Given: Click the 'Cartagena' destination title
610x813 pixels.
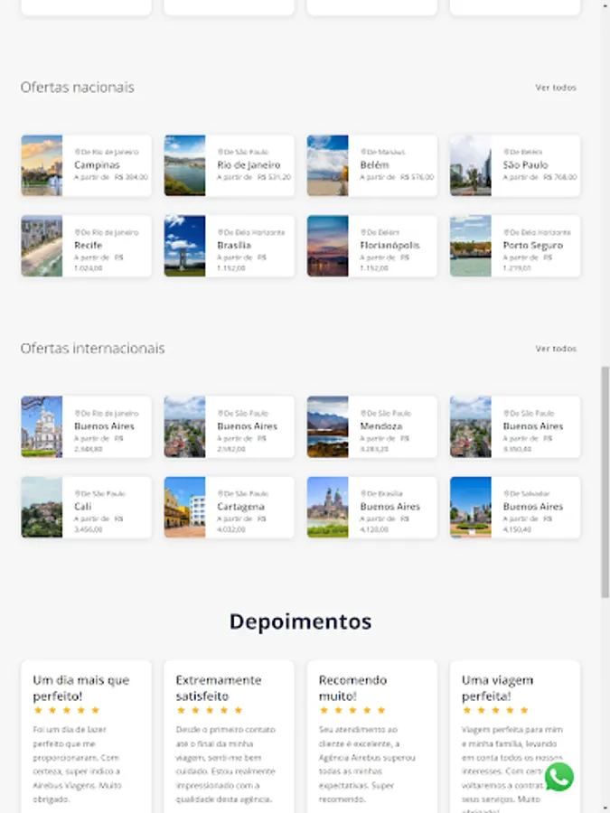Looking at the screenshot, I should point(240,507).
